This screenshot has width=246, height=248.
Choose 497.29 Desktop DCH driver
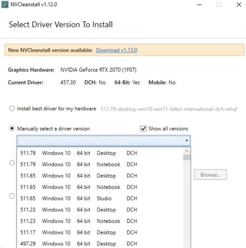100,243
